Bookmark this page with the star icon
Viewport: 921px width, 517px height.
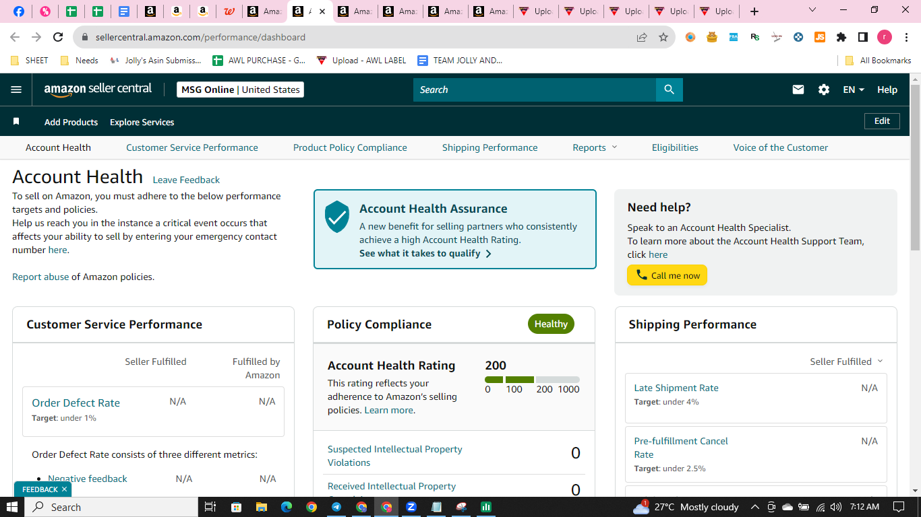coord(663,37)
